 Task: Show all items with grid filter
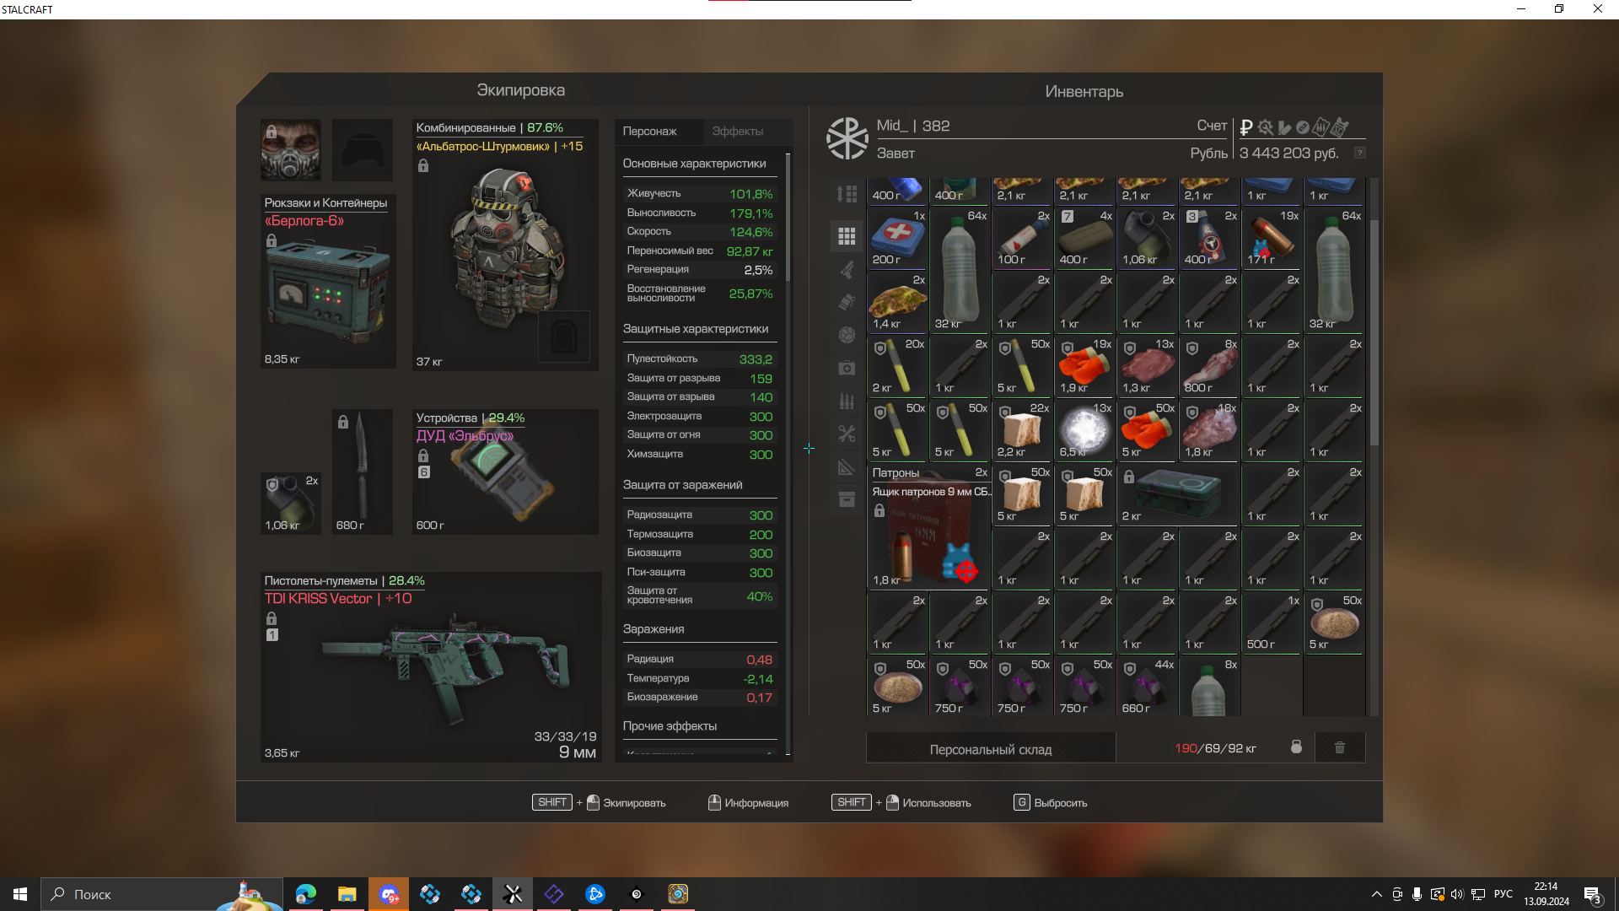pyautogui.click(x=847, y=236)
